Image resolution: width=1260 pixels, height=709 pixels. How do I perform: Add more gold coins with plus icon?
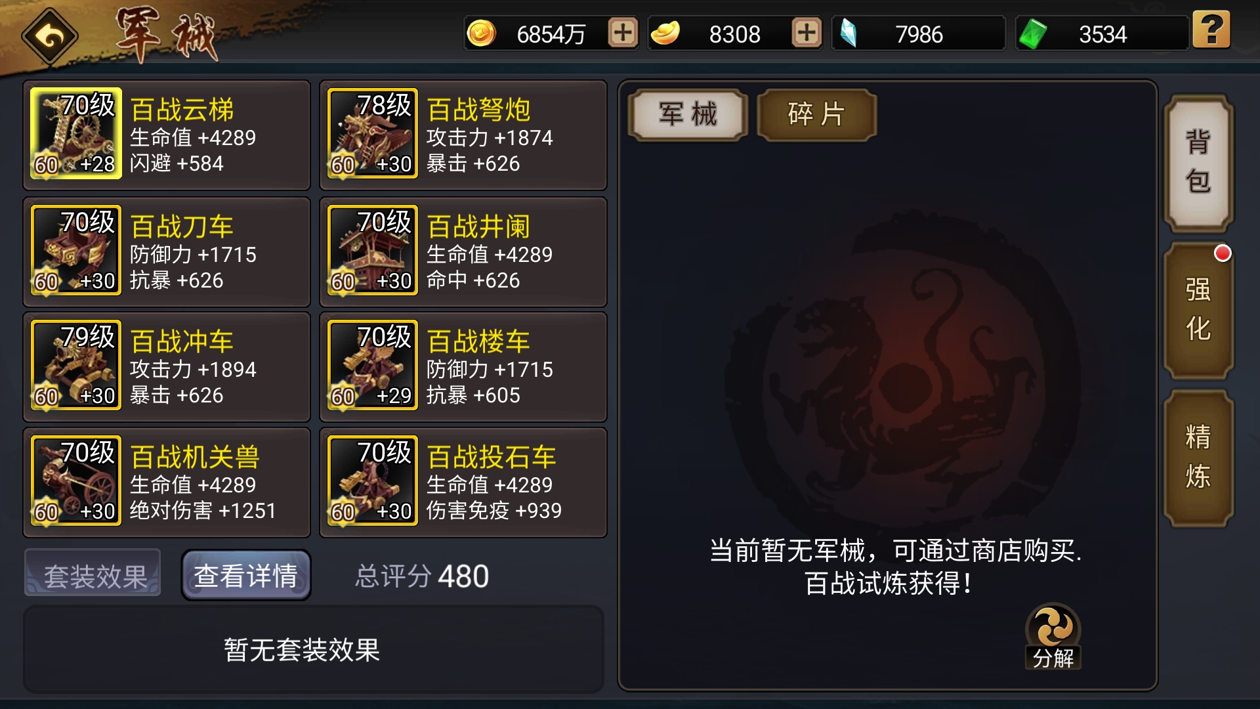(x=622, y=32)
